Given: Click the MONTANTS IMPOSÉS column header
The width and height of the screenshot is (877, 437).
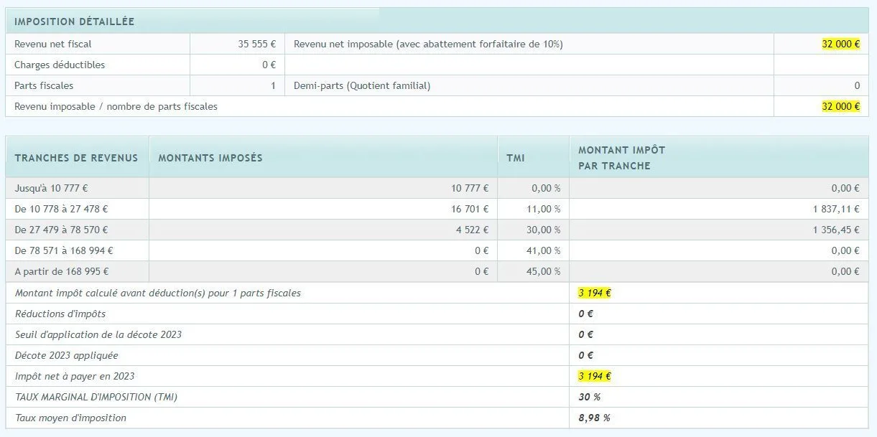Looking at the screenshot, I should pos(210,158).
